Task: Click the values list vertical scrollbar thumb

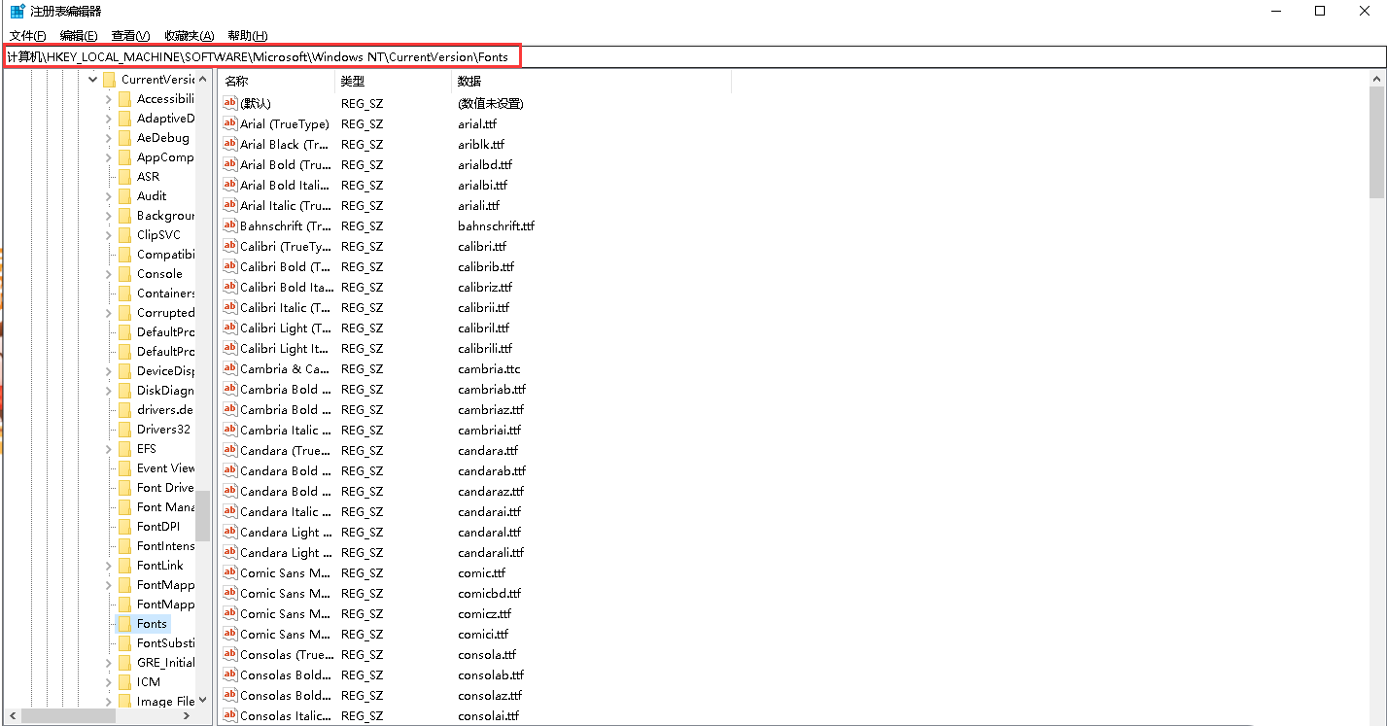Action: [x=1376, y=141]
